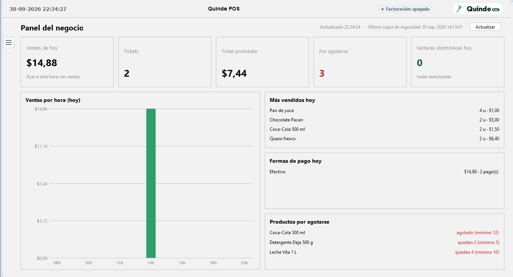
Task: Click the Actualizado 22:34:24 timestamp
Action: tap(340, 27)
